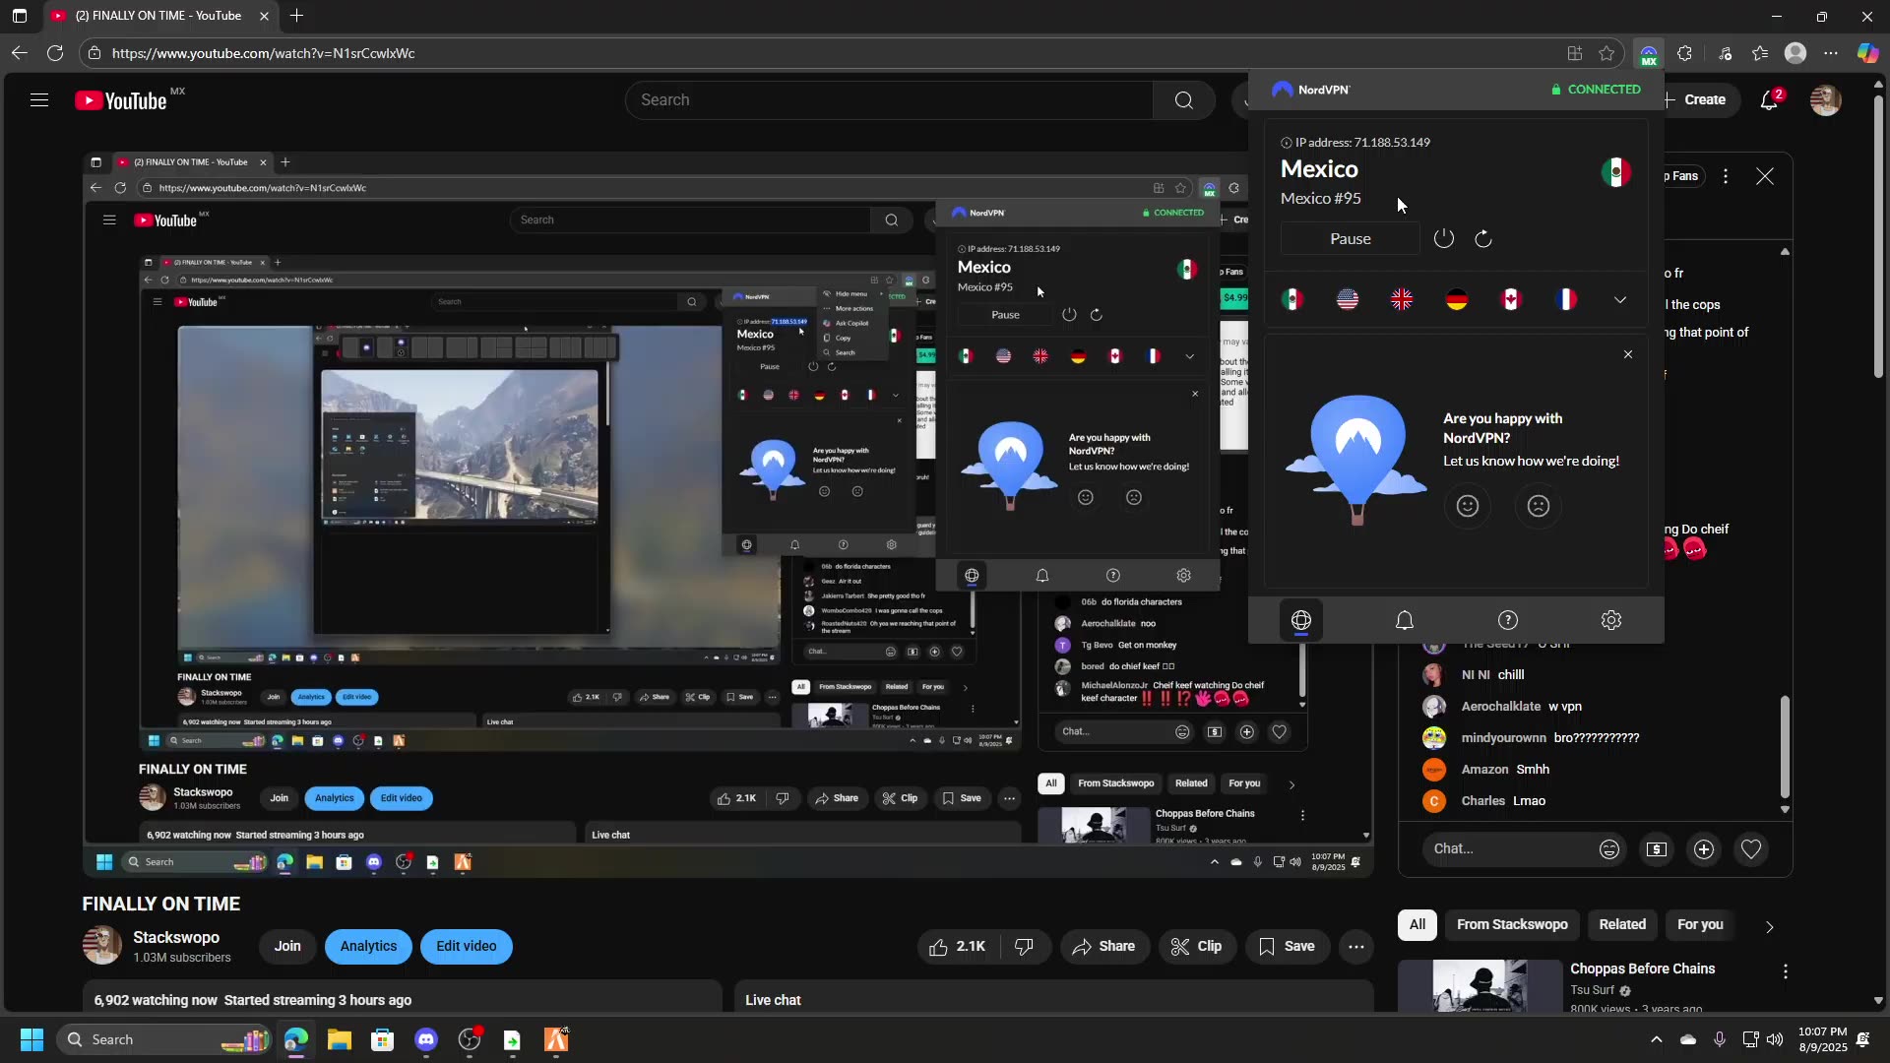Join the Stackswopo channel

coord(286,946)
